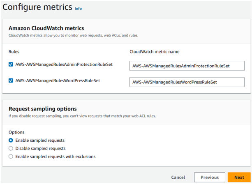The image size is (252, 184).
Task: Select Disable sampled requests radio option
Action: [11, 148]
